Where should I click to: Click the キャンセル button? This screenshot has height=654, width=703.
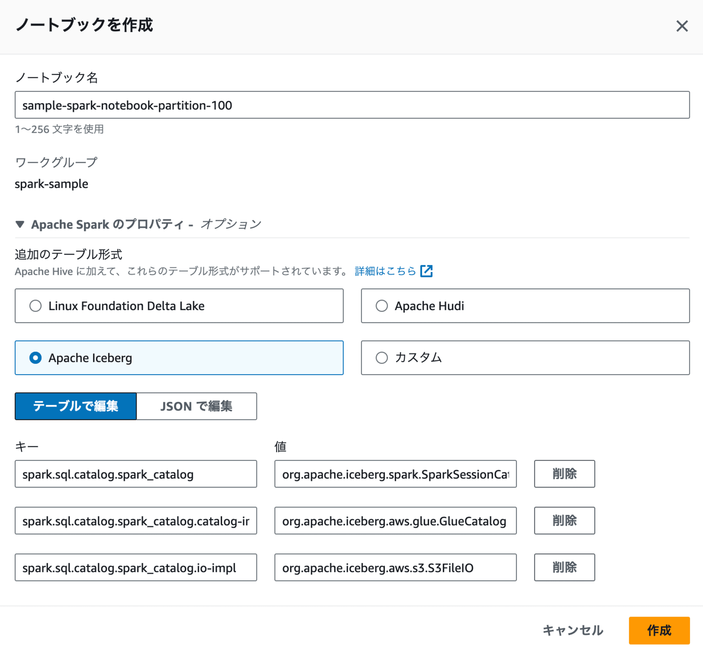[573, 630]
